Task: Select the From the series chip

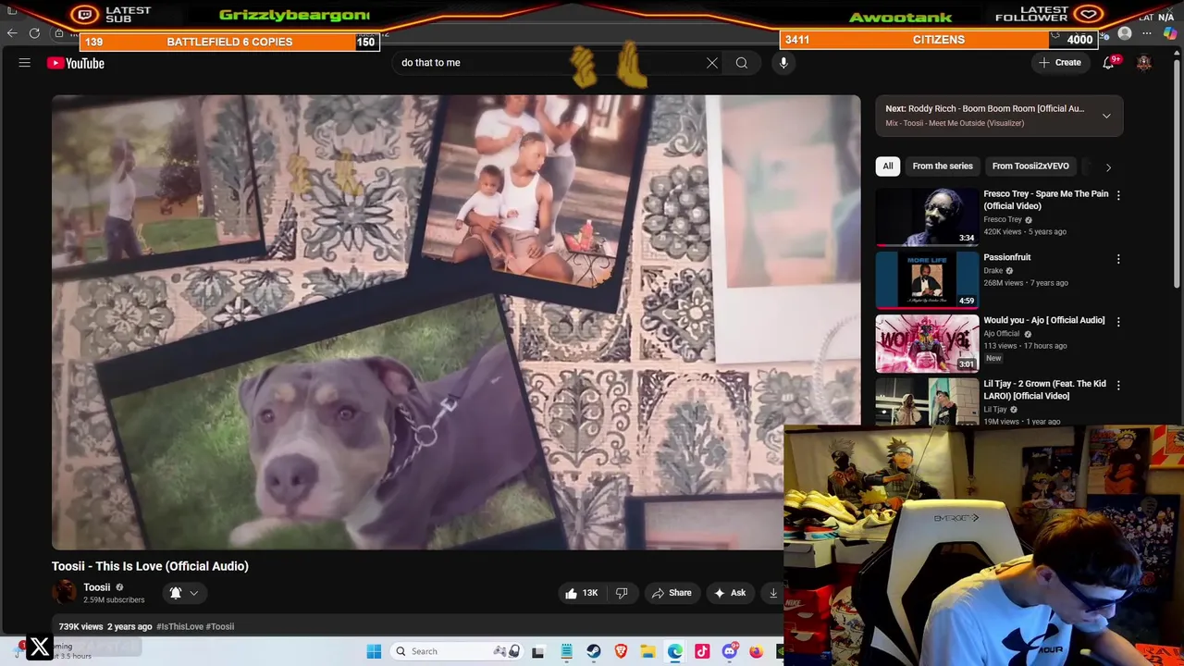Action: (943, 166)
